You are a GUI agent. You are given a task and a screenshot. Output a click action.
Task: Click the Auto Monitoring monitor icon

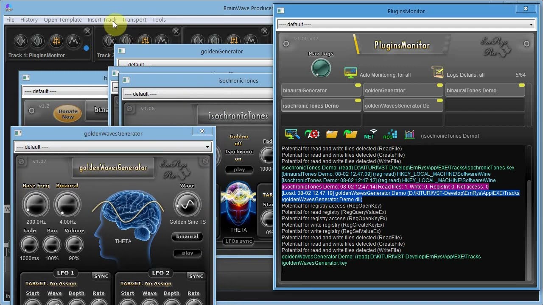[350, 73]
